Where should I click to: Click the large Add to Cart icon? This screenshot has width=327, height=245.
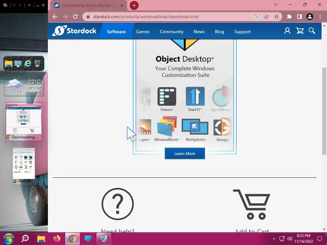point(252,204)
